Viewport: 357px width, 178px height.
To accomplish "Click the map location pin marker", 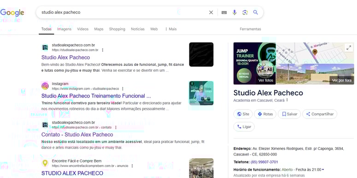I will pyautogui.click(x=315, y=52).
